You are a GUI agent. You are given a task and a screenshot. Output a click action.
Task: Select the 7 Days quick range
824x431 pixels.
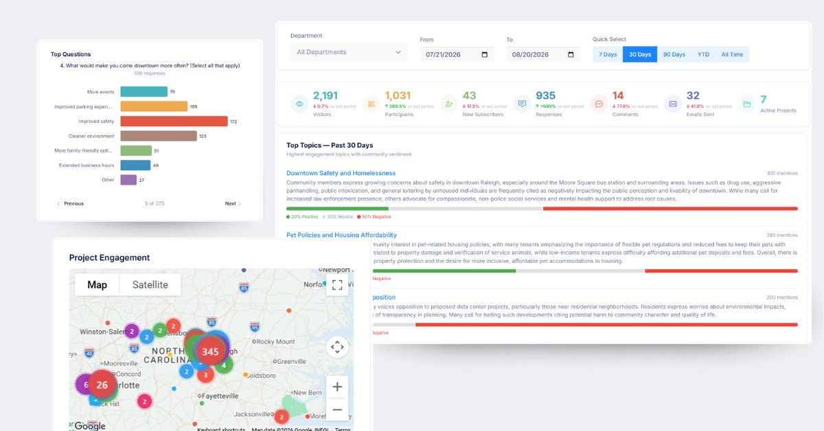coord(608,54)
